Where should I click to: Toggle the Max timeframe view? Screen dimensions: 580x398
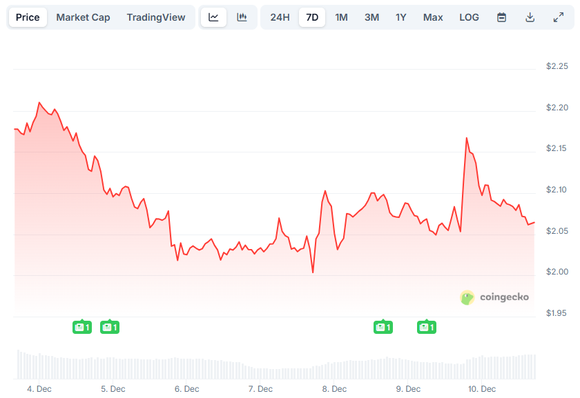pos(433,17)
